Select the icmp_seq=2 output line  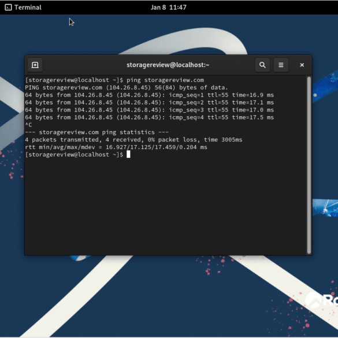150,102
